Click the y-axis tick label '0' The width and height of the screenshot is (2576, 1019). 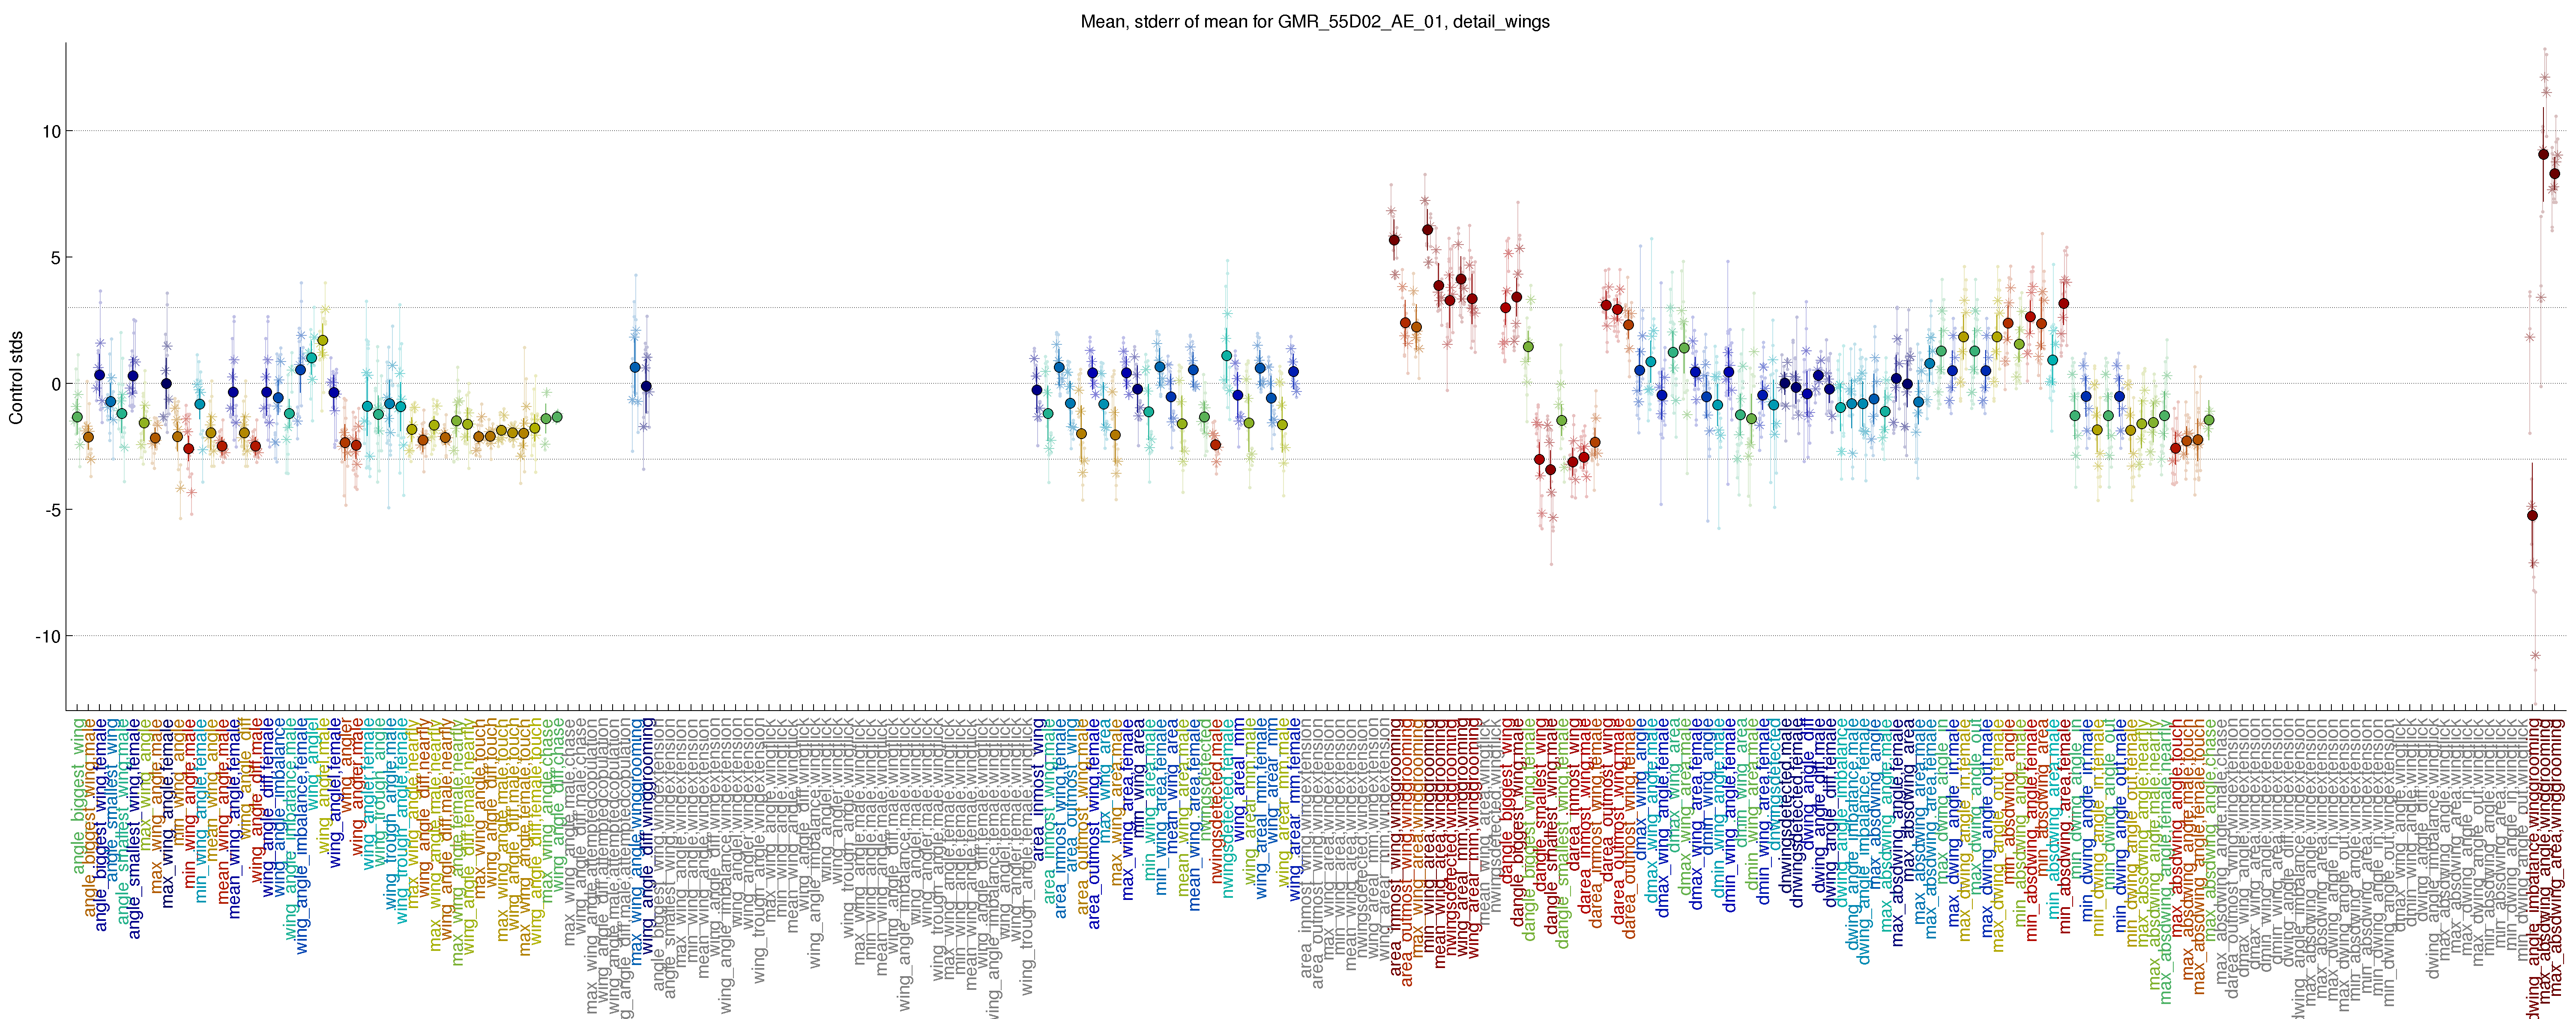[56, 384]
